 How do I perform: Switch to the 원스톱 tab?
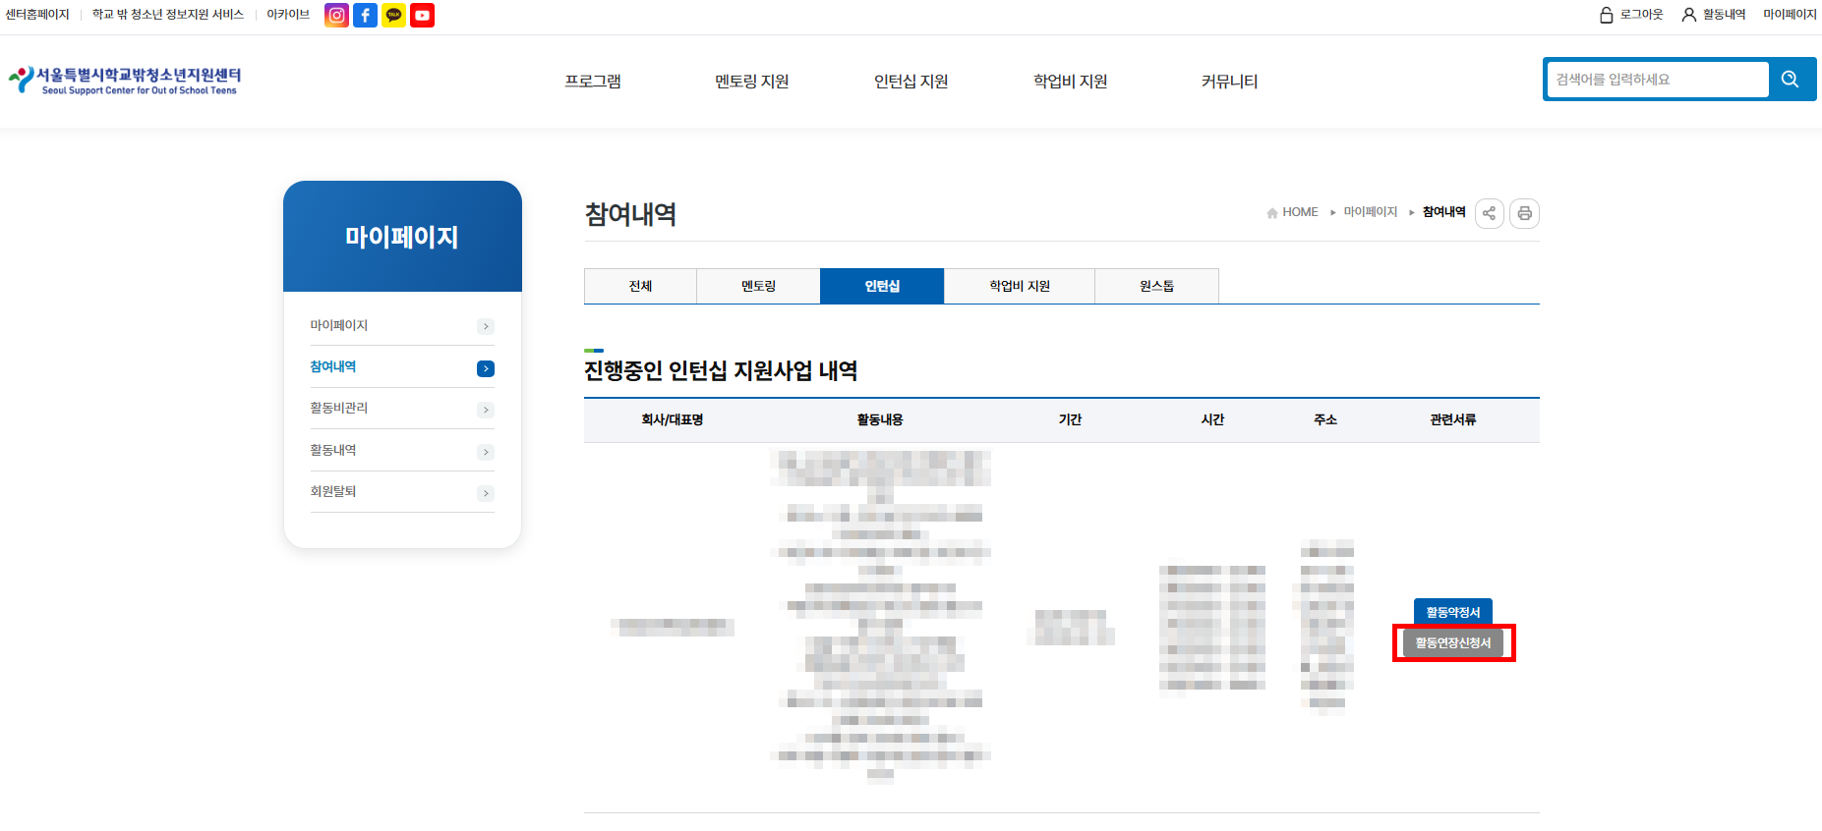point(1156,286)
